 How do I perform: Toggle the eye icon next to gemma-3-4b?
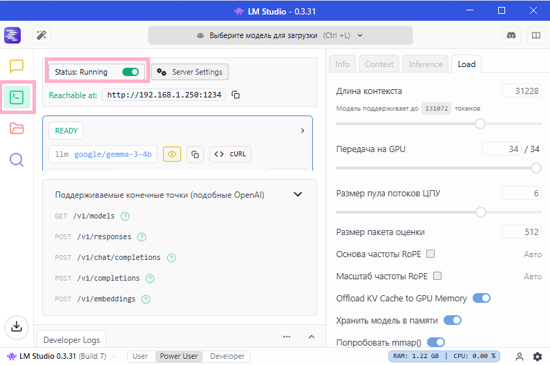[x=172, y=154]
